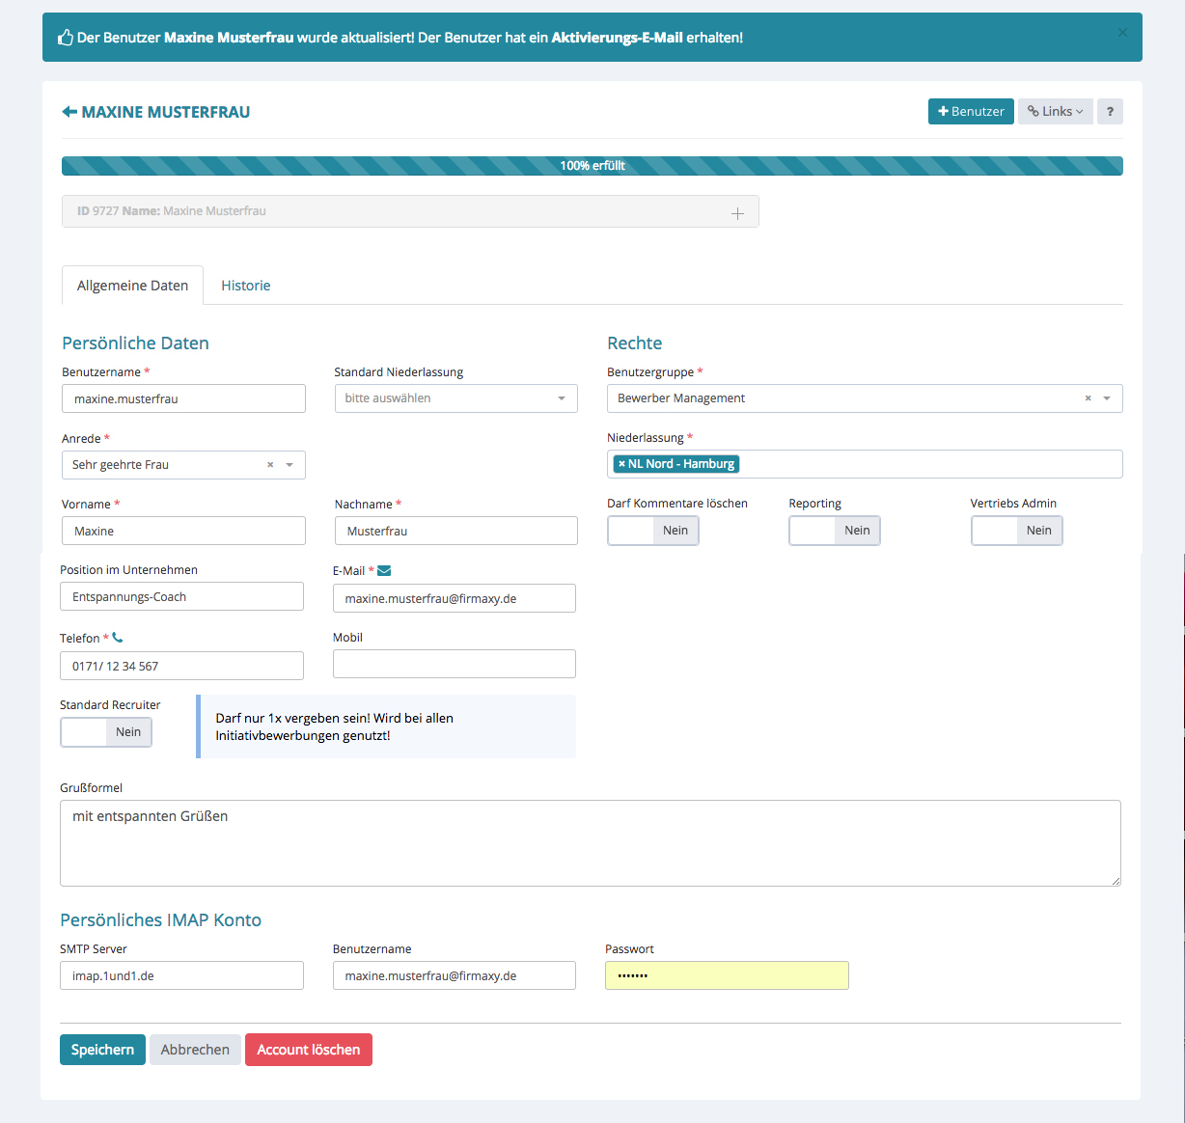Clear the Anrede selection with x

270,465
